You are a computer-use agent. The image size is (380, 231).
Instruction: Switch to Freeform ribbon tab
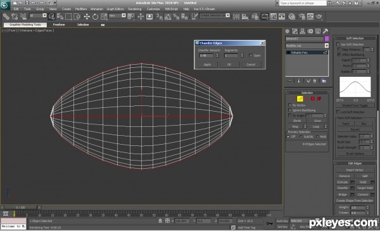click(x=59, y=25)
